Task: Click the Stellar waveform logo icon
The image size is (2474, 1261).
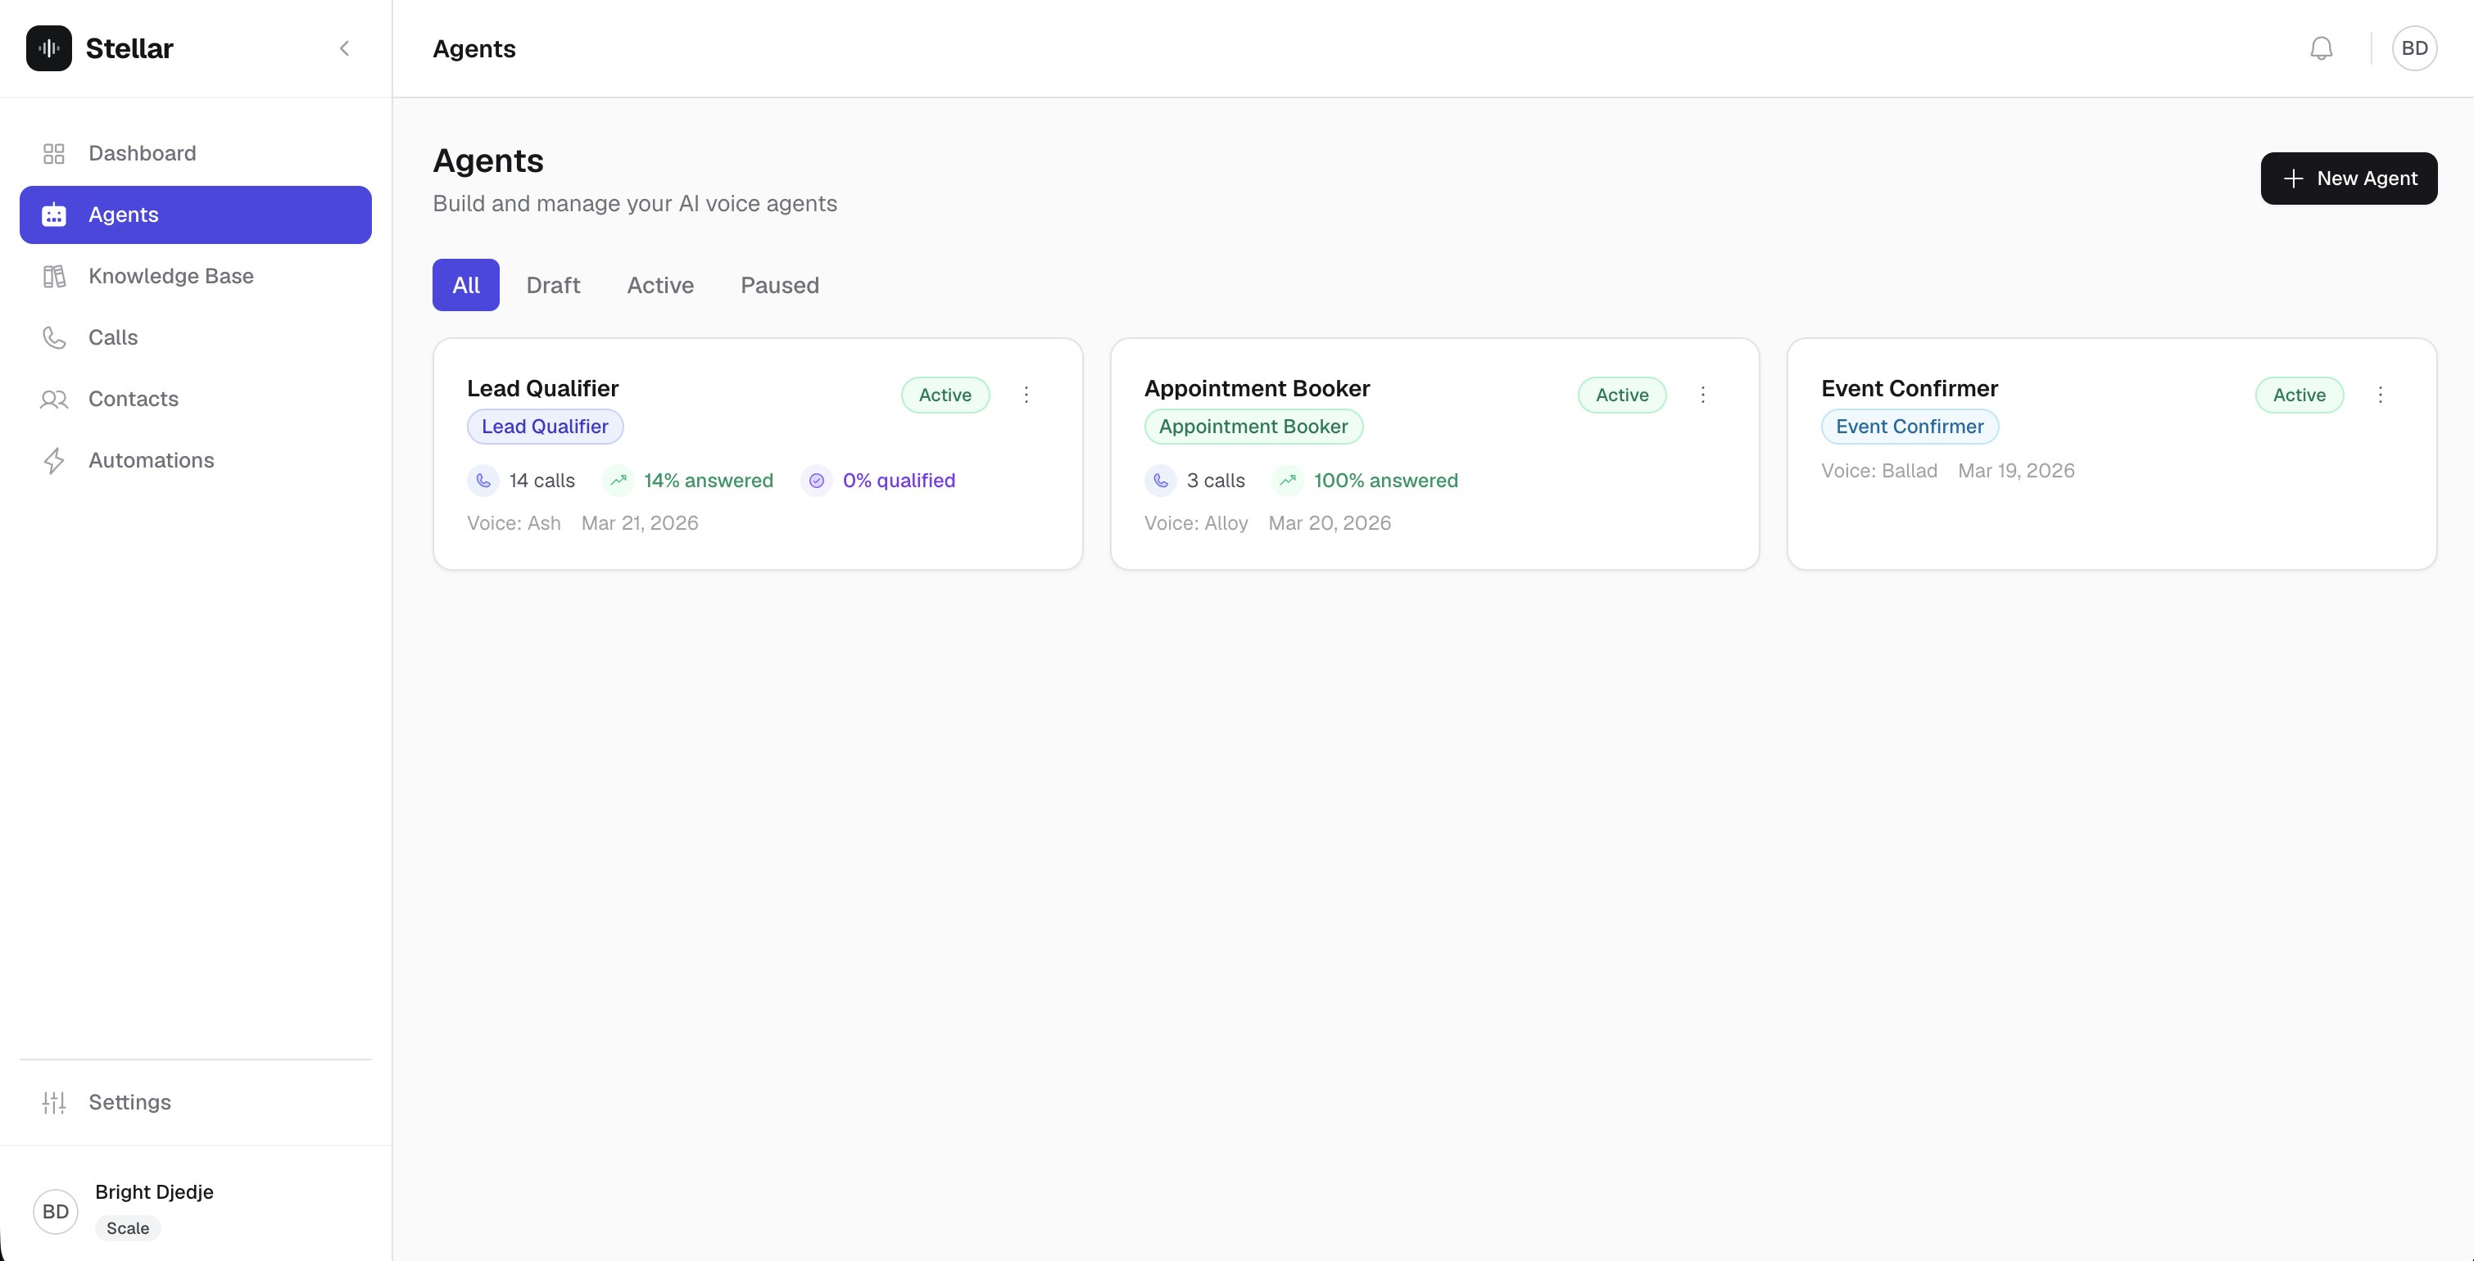Action: pos(48,48)
